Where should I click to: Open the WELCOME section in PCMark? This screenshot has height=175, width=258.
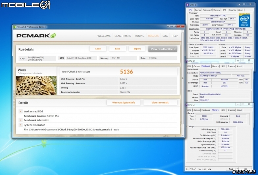pyautogui.click(x=104, y=36)
